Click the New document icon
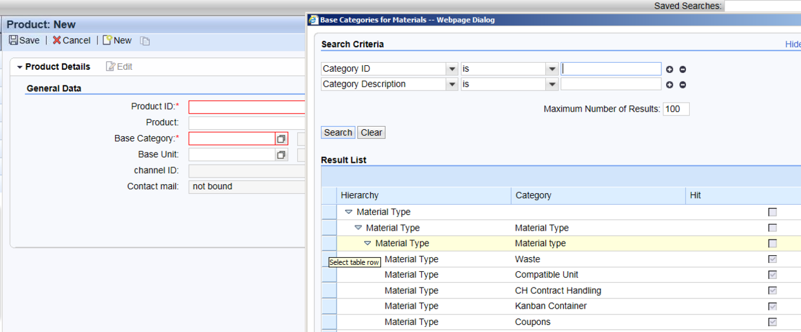The height and width of the screenshot is (332, 801). tap(107, 40)
